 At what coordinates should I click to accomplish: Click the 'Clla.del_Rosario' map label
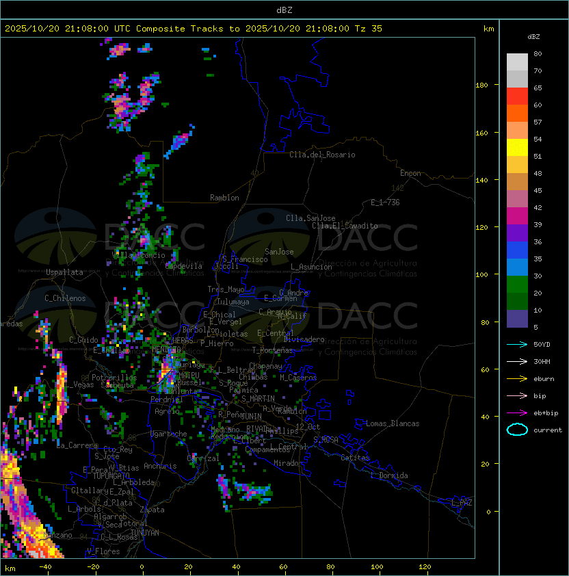tap(322, 155)
